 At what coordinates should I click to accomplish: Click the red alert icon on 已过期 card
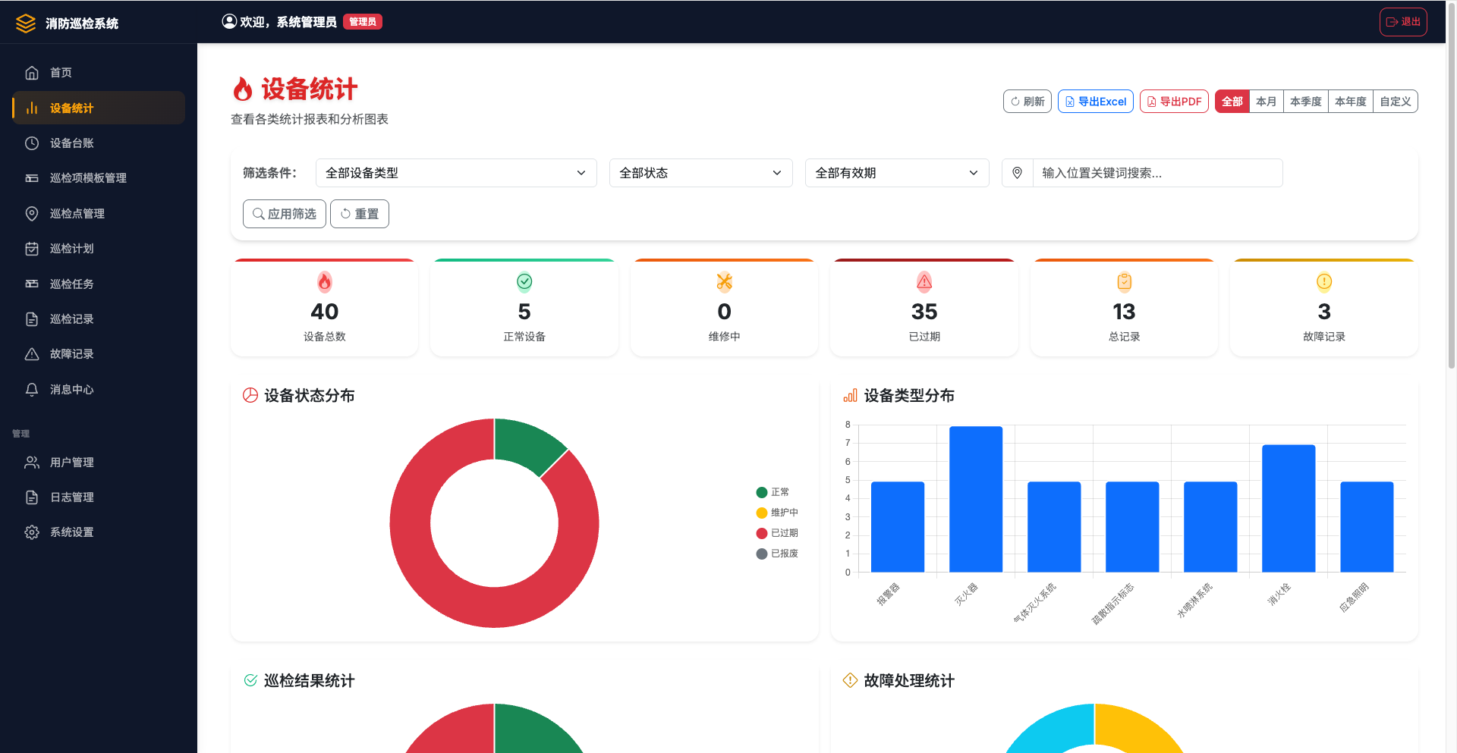click(924, 282)
